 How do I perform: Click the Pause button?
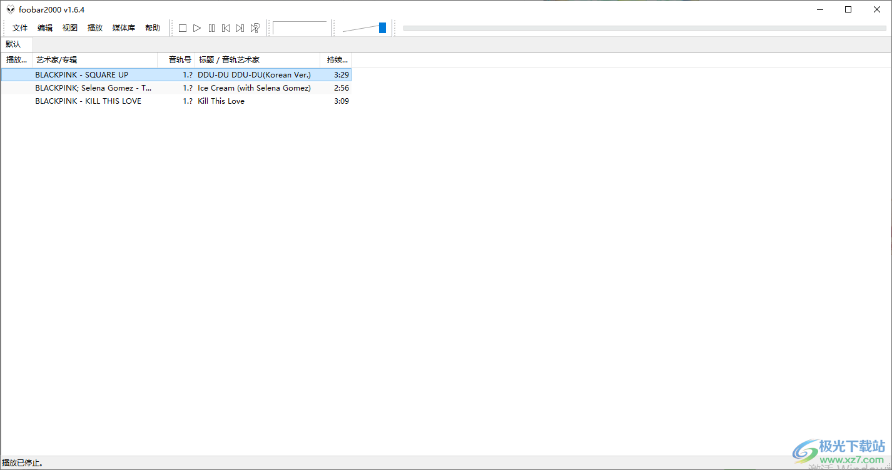click(211, 28)
